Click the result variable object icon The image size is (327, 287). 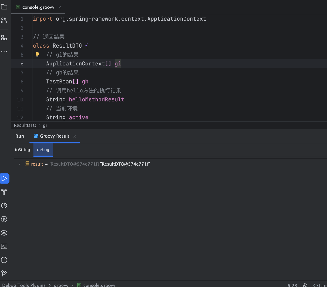click(x=27, y=164)
